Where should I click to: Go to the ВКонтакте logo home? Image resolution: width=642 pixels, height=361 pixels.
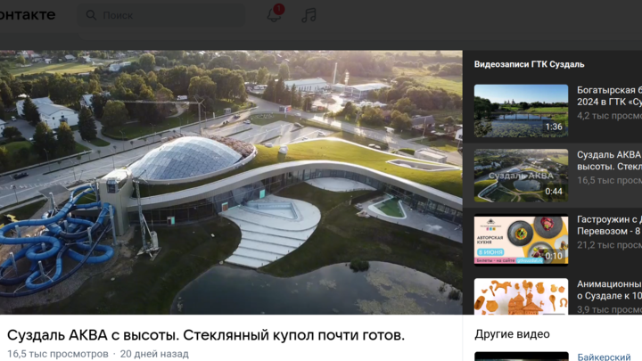click(x=27, y=15)
